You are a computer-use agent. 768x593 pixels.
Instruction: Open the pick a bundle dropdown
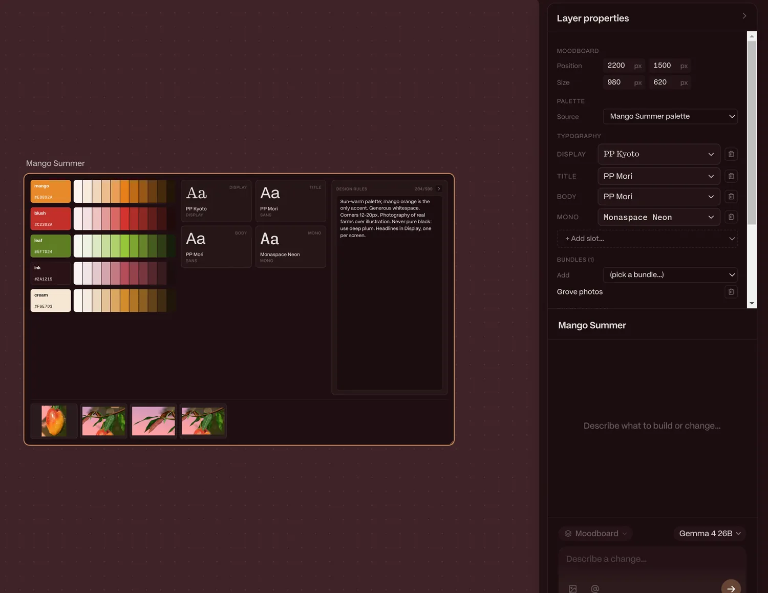point(670,275)
